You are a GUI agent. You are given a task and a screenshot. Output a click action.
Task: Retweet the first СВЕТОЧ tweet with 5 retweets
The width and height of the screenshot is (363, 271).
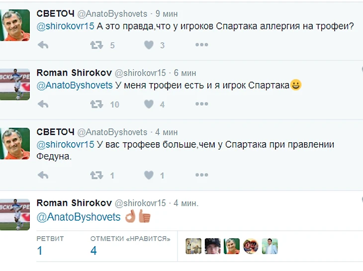(x=96, y=45)
